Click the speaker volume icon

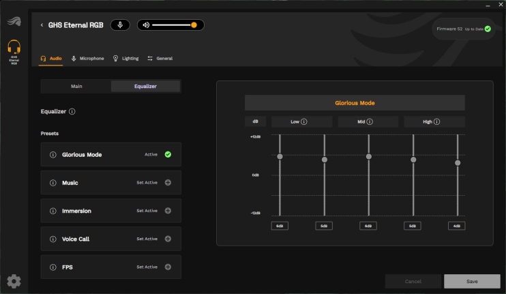[146, 25]
